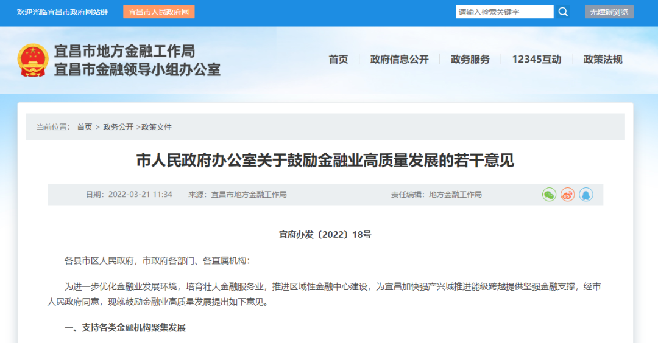658x343 pixels.
Task: Click the document number 宜府办发〔2022〕18号
Action: pos(325,234)
